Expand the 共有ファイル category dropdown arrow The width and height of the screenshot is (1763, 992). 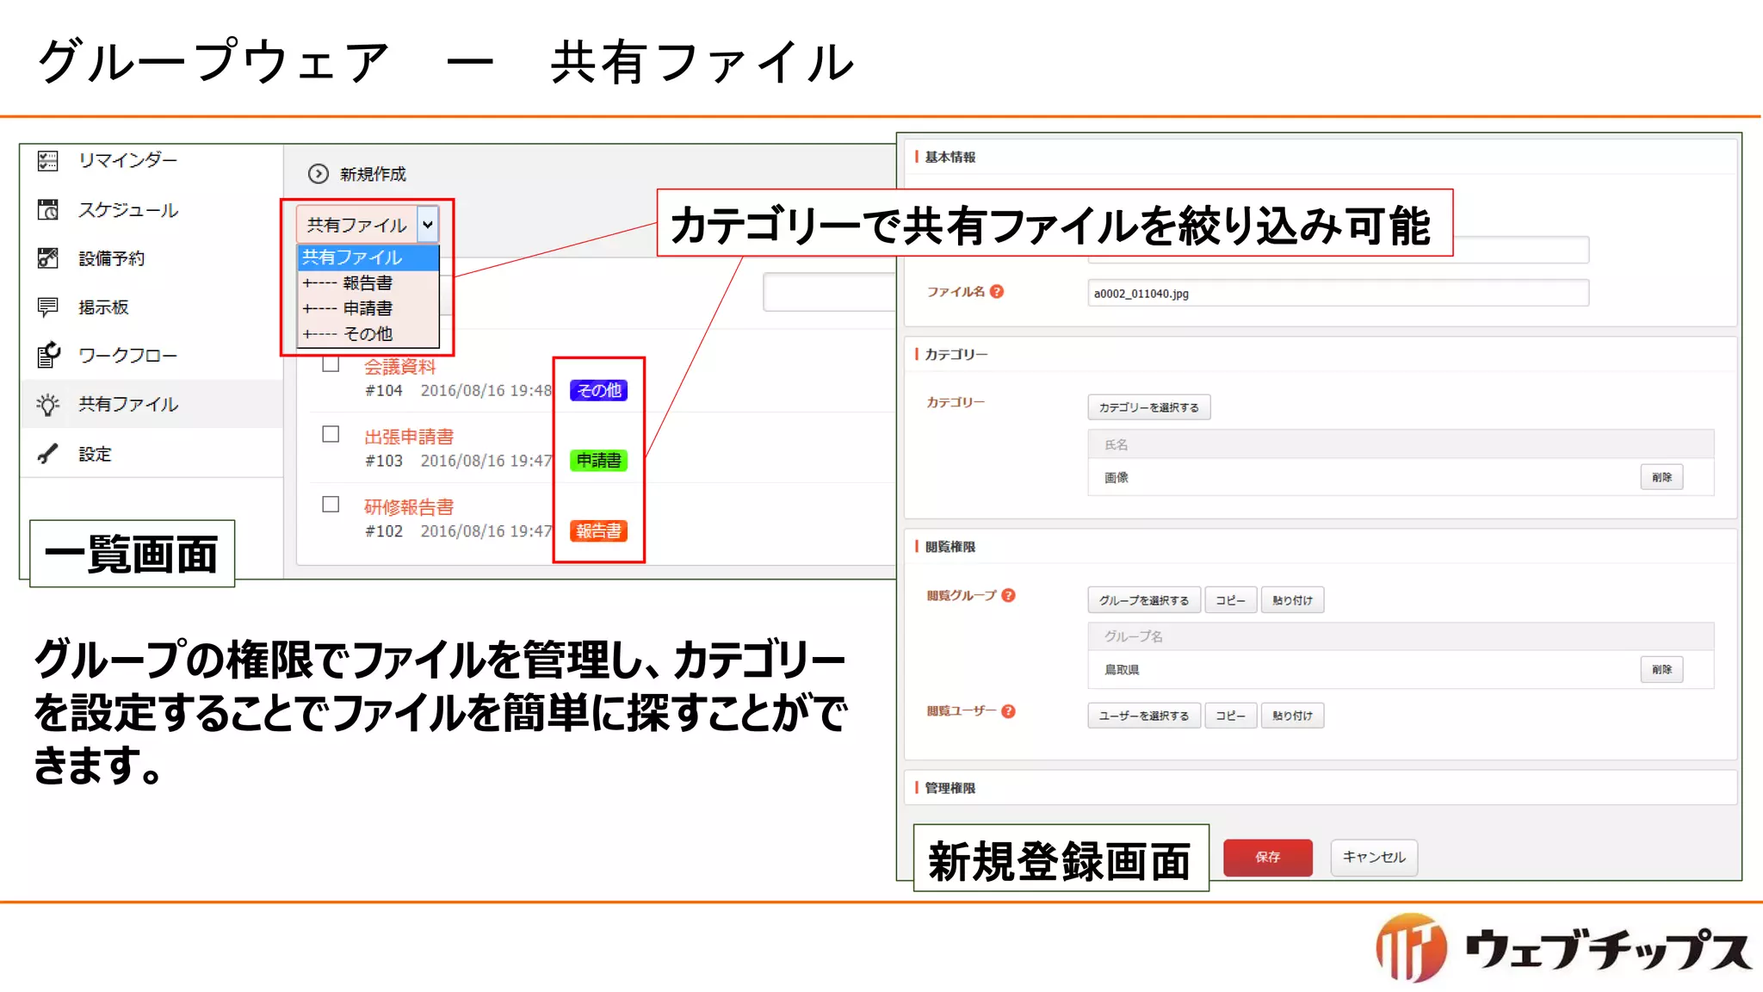click(x=428, y=225)
